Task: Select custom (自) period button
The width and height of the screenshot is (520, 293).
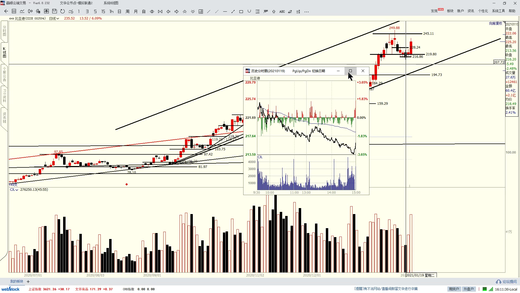Action: tap(144, 11)
